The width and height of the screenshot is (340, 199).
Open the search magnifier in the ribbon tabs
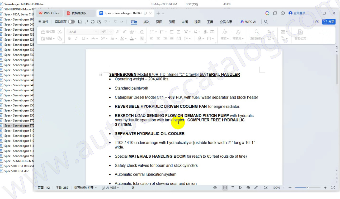(x=266, y=22)
